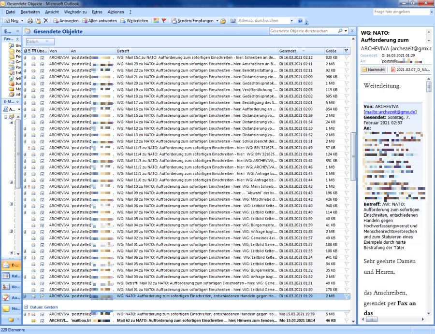Click the Weiterleiten button
Screen dimensions: 435x334
pyautogui.click(x=134, y=21)
